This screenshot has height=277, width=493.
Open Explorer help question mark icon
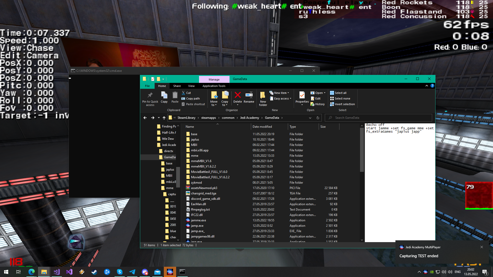(432, 86)
